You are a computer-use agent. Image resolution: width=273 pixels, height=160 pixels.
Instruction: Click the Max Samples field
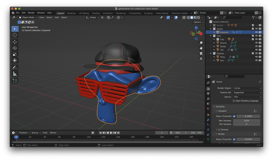[x=246, y=120]
